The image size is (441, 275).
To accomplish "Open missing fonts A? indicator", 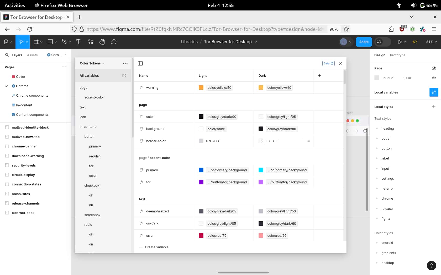I will 415,42.
